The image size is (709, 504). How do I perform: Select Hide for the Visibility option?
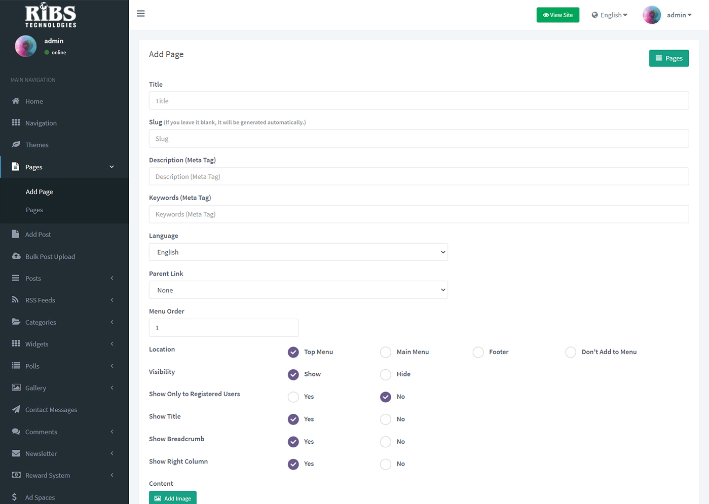386,374
